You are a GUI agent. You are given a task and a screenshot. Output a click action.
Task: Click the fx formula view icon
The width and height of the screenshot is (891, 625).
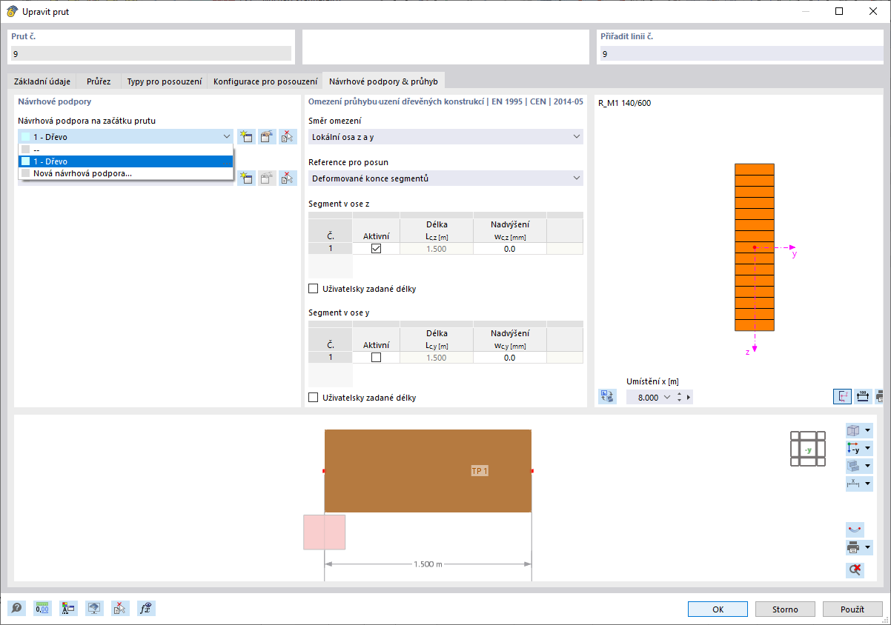click(x=146, y=609)
